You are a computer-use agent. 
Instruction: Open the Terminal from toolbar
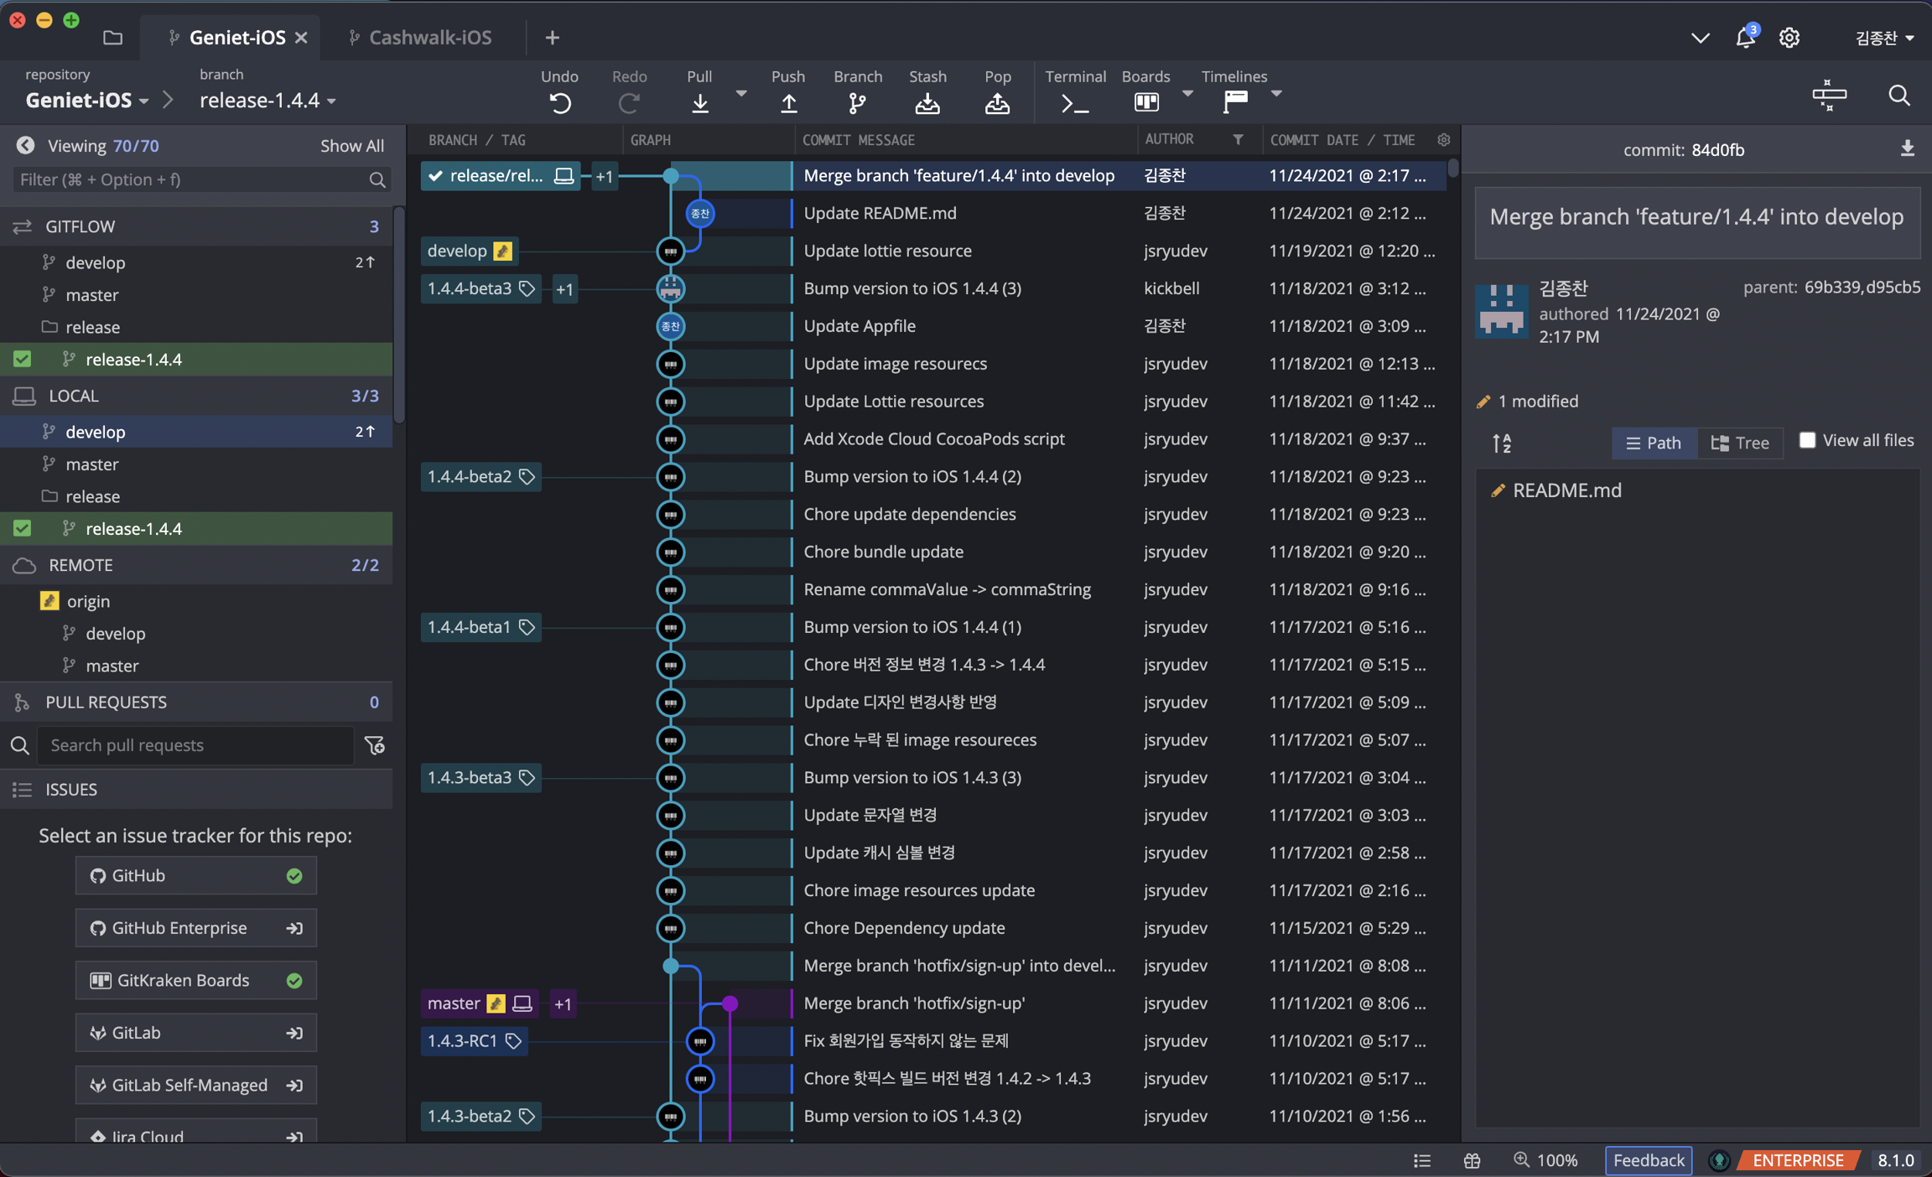pyautogui.click(x=1074, y=102)
